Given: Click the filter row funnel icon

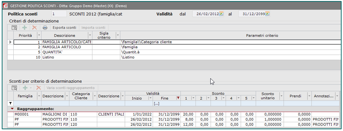Looking at the screenshot, I should (10, 104).
